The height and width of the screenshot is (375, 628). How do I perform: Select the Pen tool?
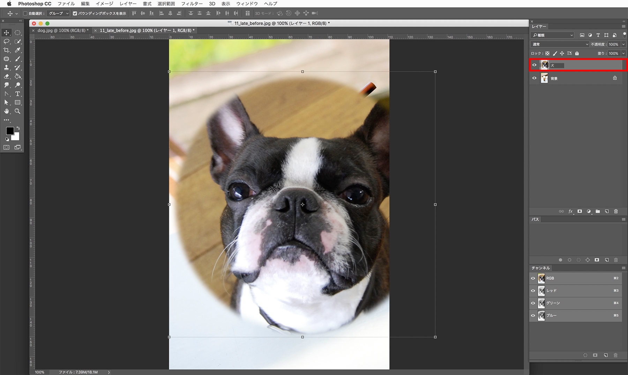7,94
